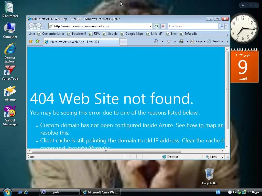Select the Microsoft Azure Web App tab
Viewport: 262px width, 196px height.
click(81, 42)
